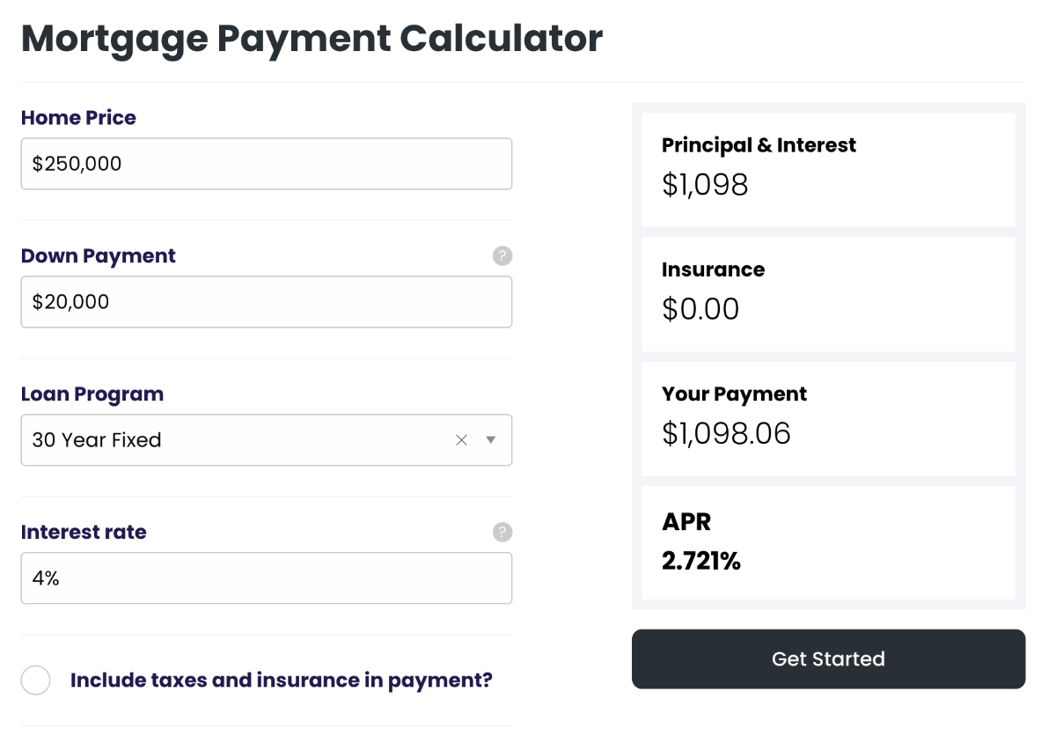Viewport: 1056px width, 751px height.
Task: Click the Home Price label
Action: 78,118
